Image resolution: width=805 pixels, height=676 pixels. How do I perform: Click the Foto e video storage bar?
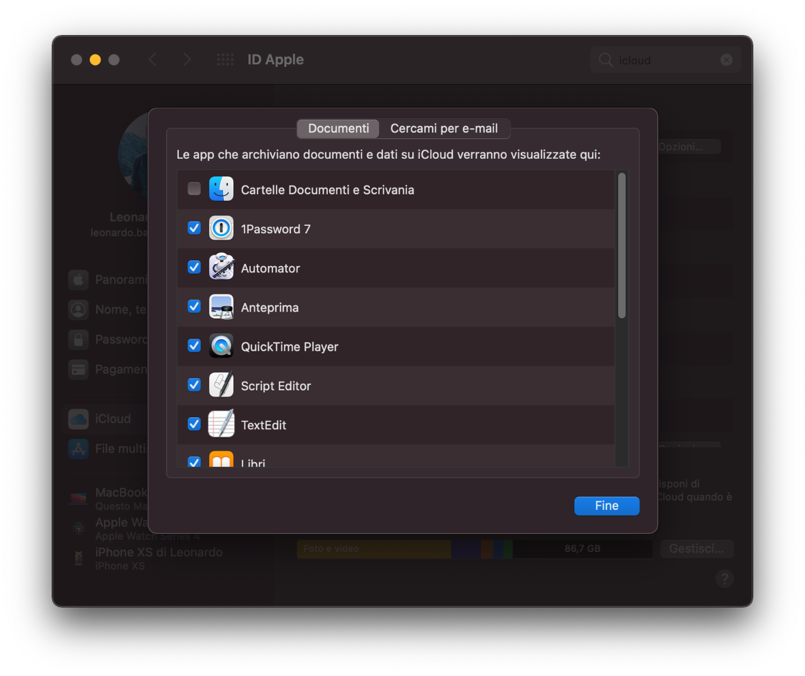click(374, 549)
